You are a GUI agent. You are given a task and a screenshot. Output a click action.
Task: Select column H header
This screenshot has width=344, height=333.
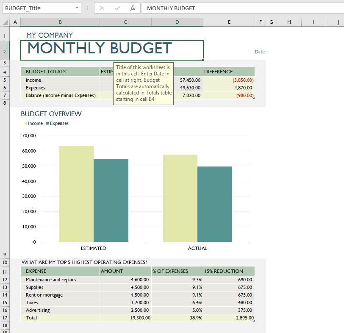(x=289, y=22)
